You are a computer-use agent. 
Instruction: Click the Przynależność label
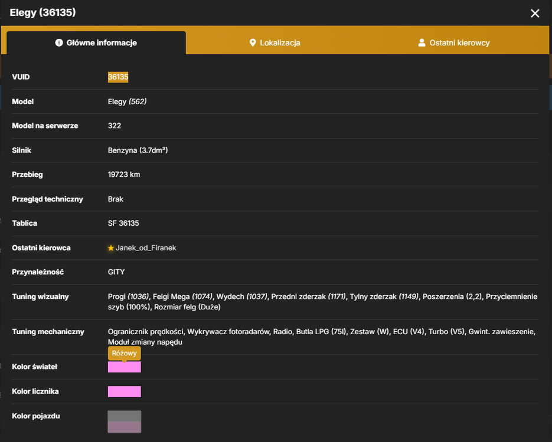(38, 272)
